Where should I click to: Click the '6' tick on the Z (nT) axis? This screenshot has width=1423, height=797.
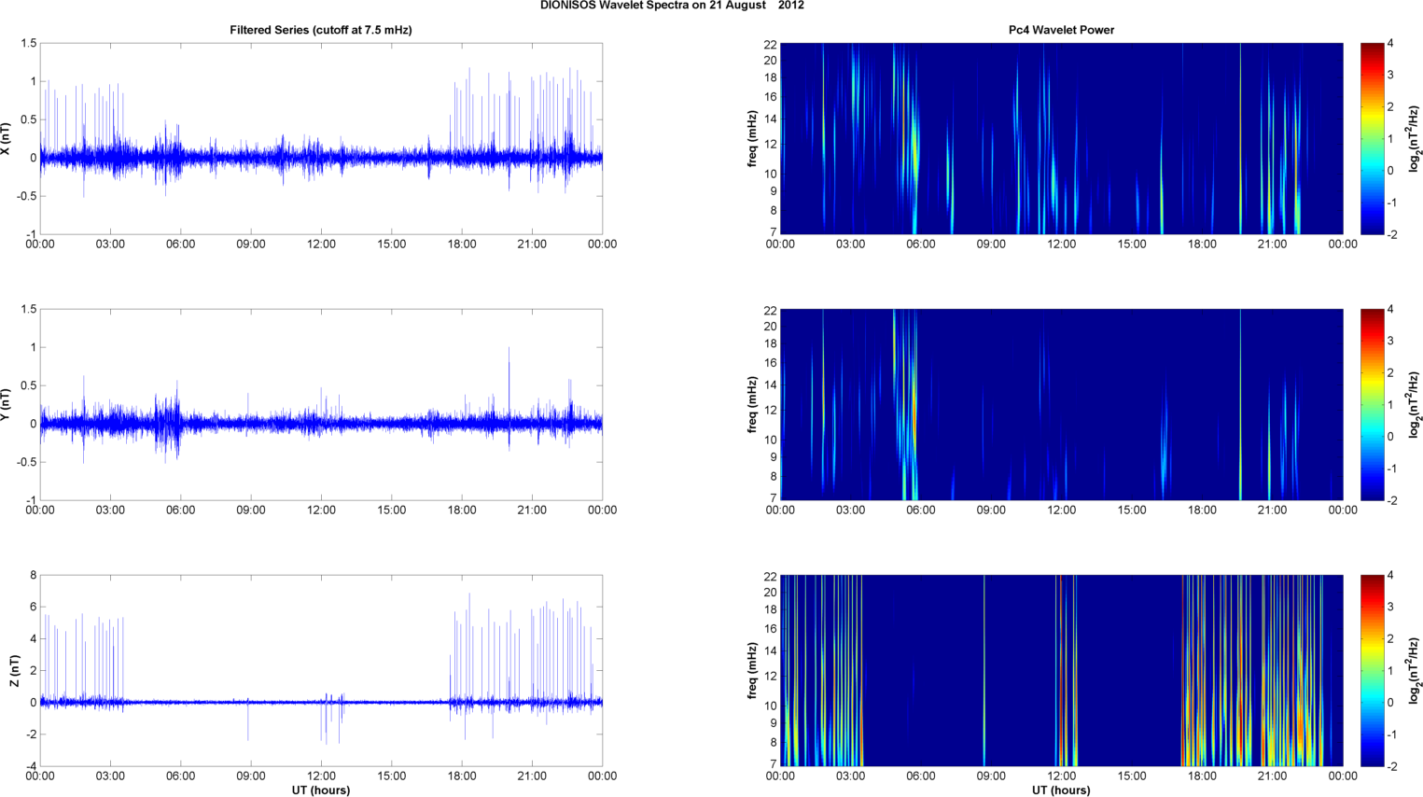tap(33, 607)
